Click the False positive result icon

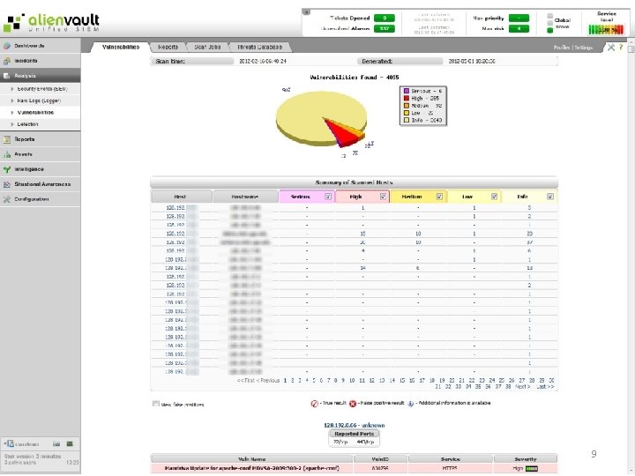[x=353, y=404]
